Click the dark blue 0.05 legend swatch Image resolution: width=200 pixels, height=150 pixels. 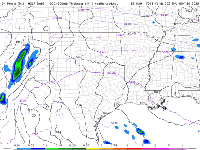(38, 149)
